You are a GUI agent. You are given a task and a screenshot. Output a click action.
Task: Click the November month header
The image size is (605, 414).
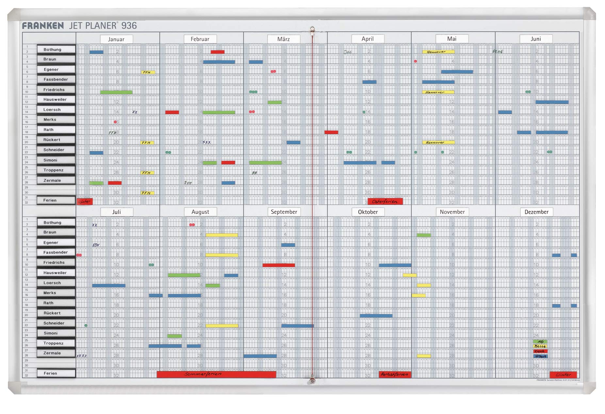(452, 212)
